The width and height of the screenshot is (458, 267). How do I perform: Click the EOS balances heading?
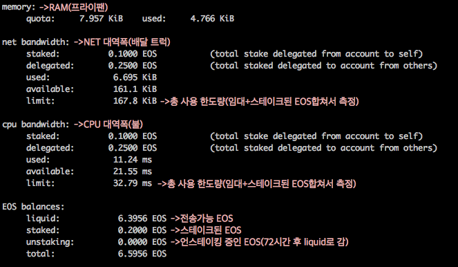coord(33,207)
